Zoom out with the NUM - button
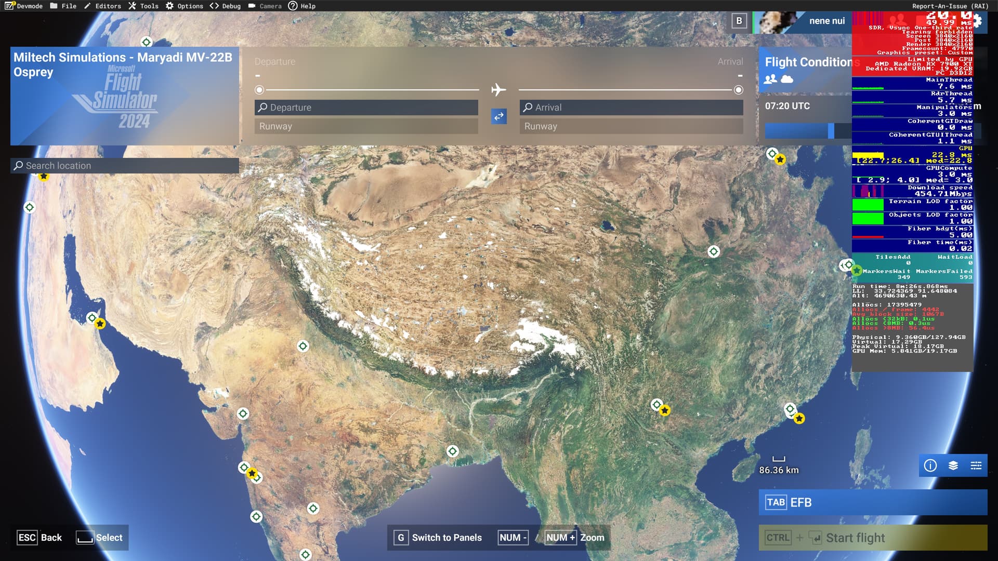Screen dimensions: 998x561 pos(513,538)
